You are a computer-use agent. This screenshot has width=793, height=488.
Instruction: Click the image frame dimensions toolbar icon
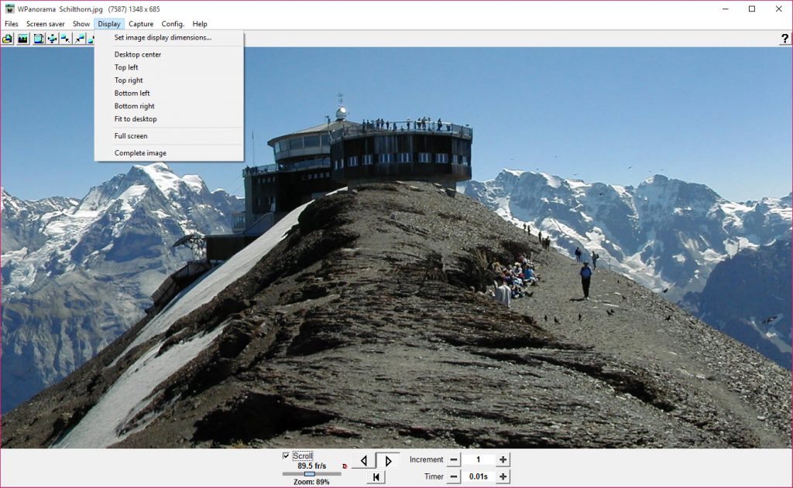pyautogui.click(x=39, y=39)
